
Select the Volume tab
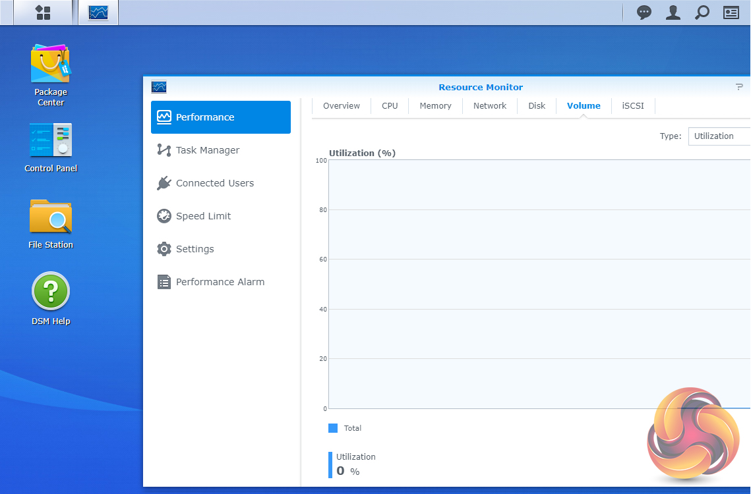click(x=584, y=106)
